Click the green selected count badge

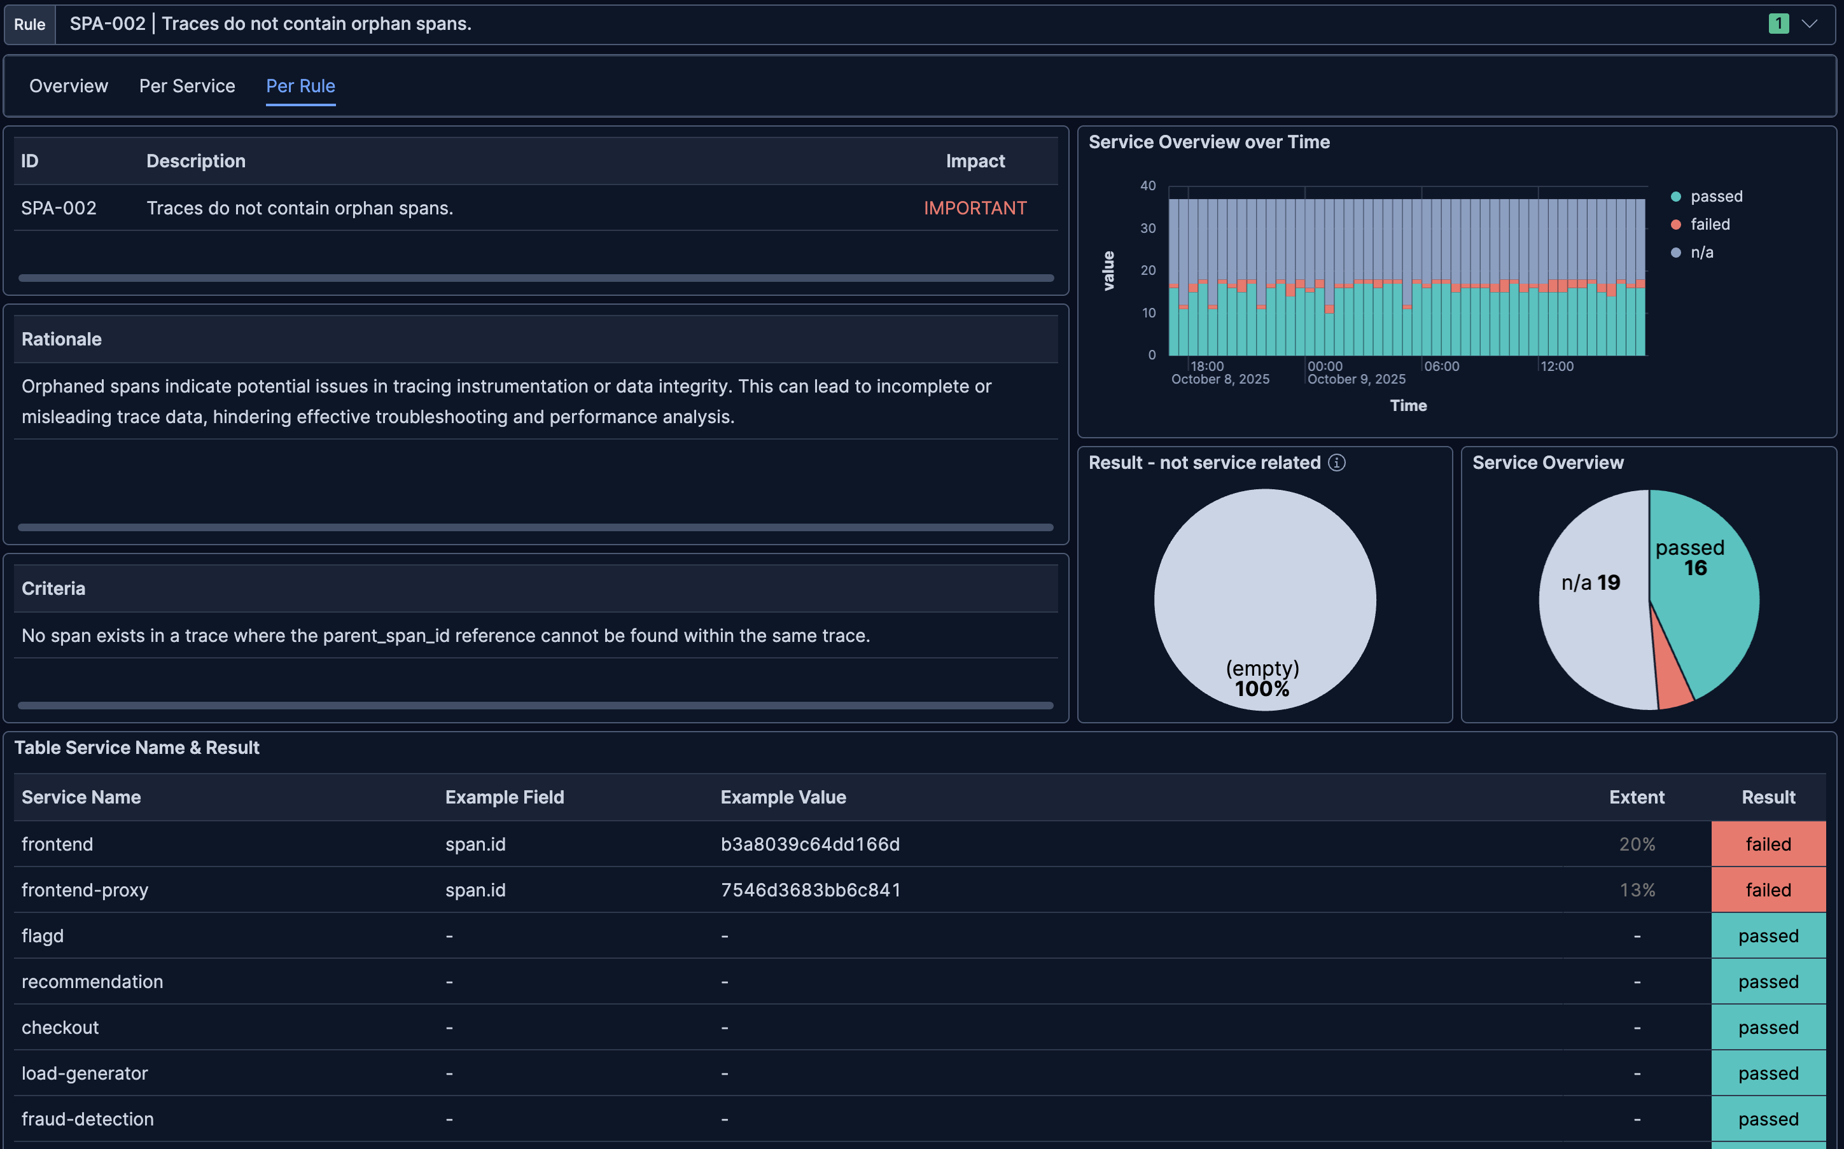click(1778, 24)
